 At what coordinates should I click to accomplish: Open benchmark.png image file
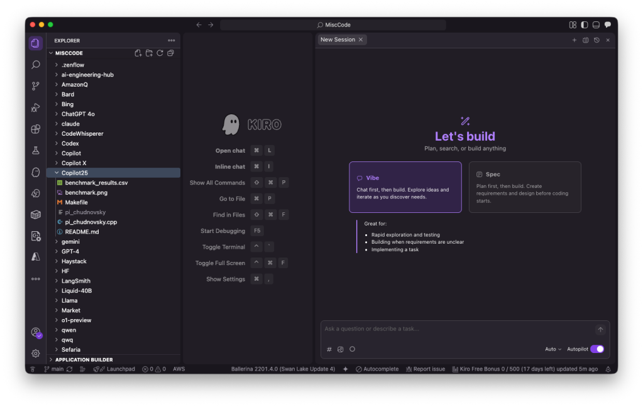point(114,193)
